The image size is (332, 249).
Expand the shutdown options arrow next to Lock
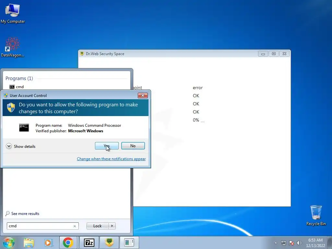click(x=112, y=226)
